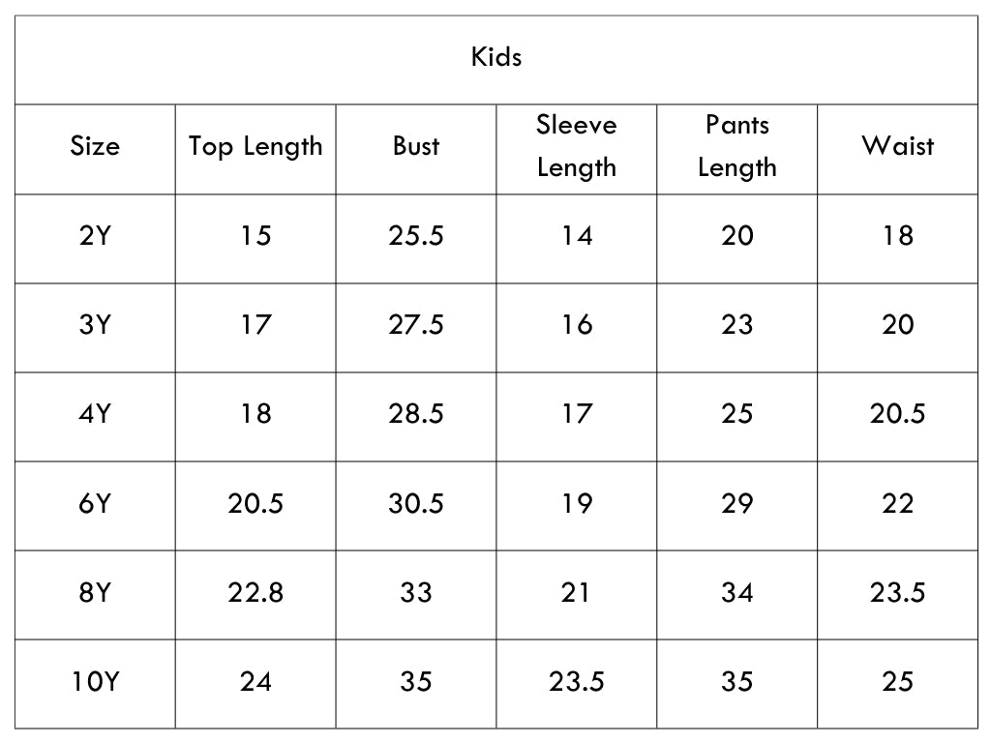The image size is (991, 743).
Task: Select the 23.5 sleeve length cell for 10Y
Action: click(577, 682)
